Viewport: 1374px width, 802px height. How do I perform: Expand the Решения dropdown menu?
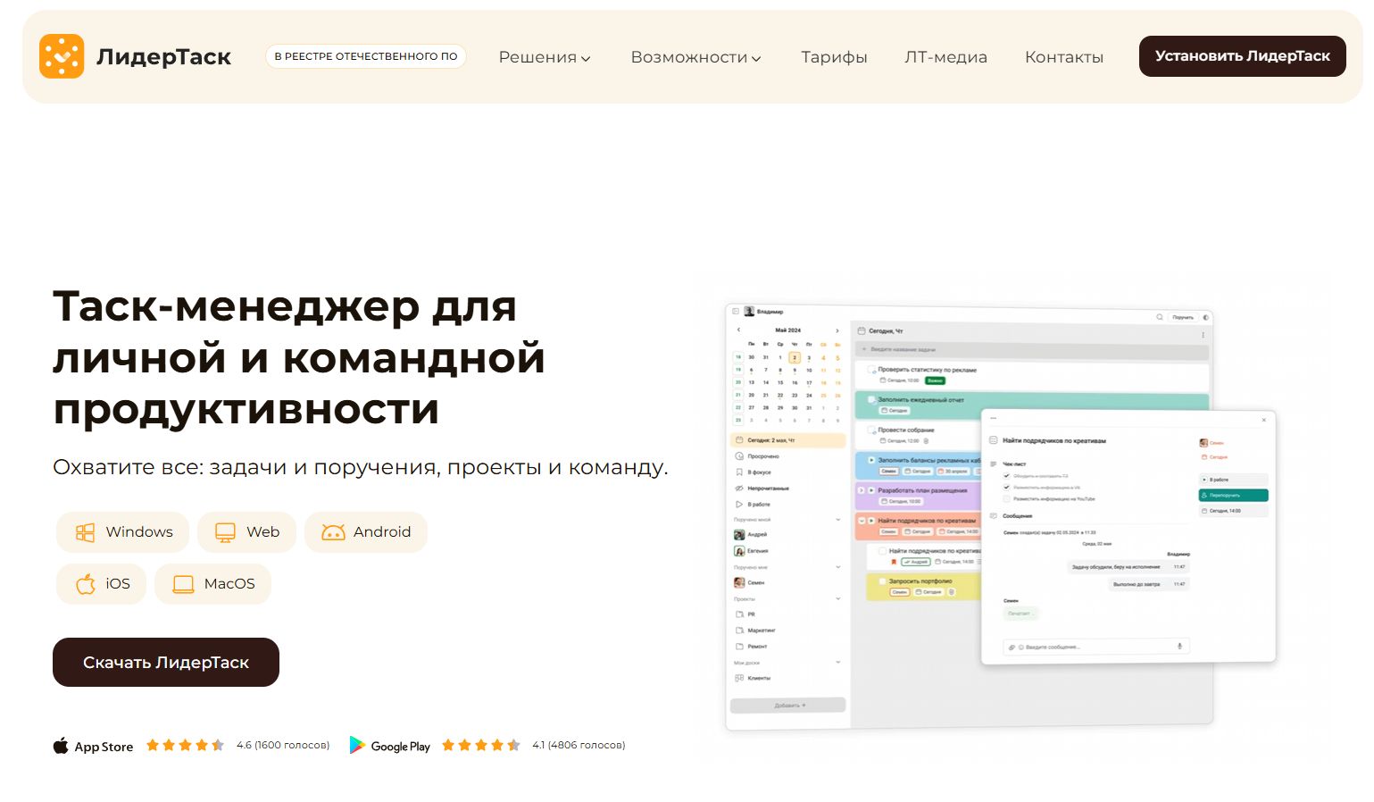pos(545,57)
